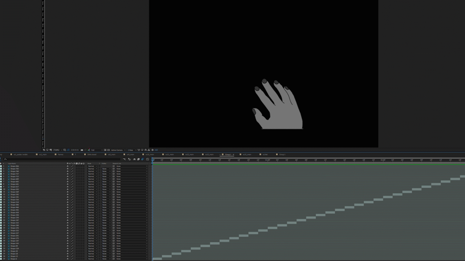Toggle Hide Shy Layers timeline icon
Screen dimensions: 465x261
pyautogui.click(x=134, y=159)
